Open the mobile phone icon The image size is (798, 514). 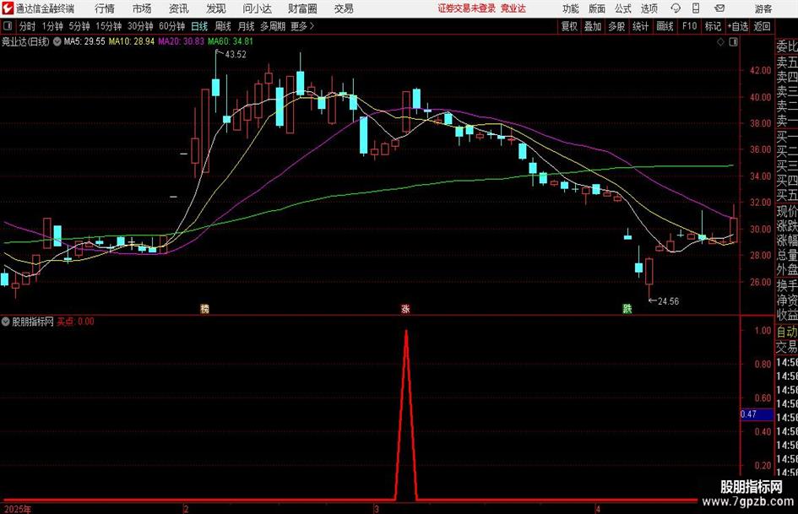(x=696, y=8)
